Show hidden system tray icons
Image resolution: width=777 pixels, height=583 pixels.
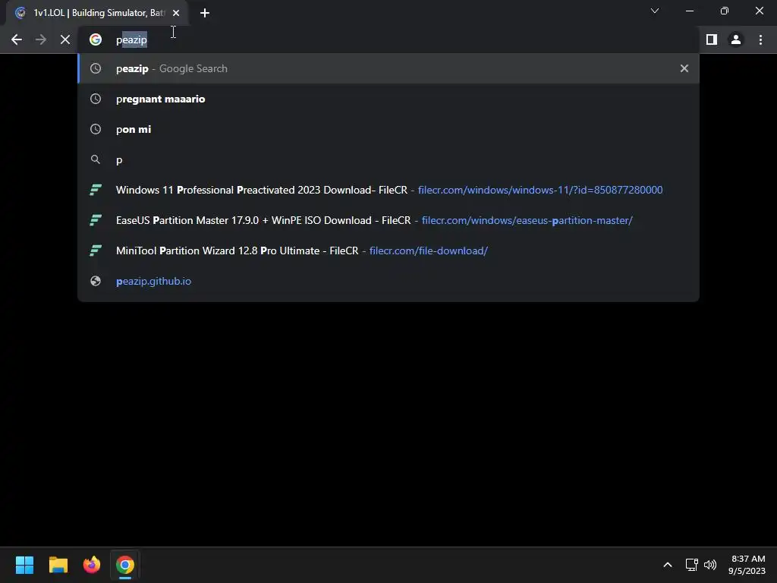pyautogui.click(x=668, y=565)
